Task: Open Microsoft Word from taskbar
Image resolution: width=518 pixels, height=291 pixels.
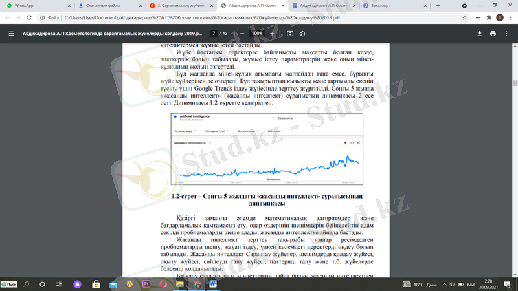Action: [213, 284]
